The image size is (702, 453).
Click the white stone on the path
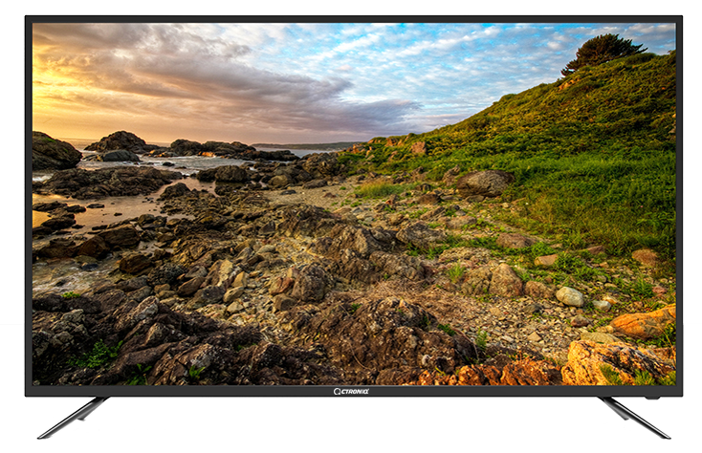click(570, 296)
